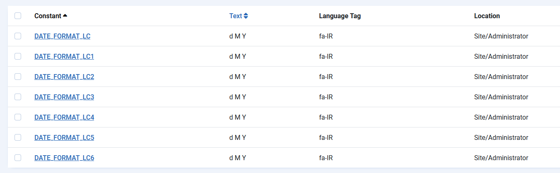Tick the DATE_FORMAT_LC4 row checkbox
The width and height of the screenshot is (560, 173).
click(18, 117)
